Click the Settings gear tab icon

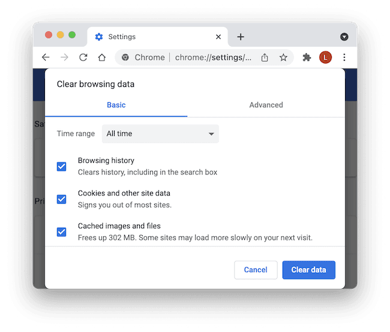[99, 37]
